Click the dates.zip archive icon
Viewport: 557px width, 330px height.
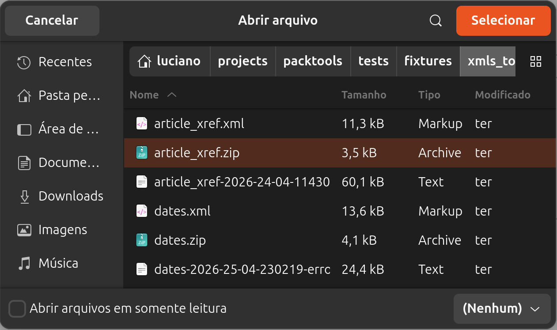tap(142, 240)
